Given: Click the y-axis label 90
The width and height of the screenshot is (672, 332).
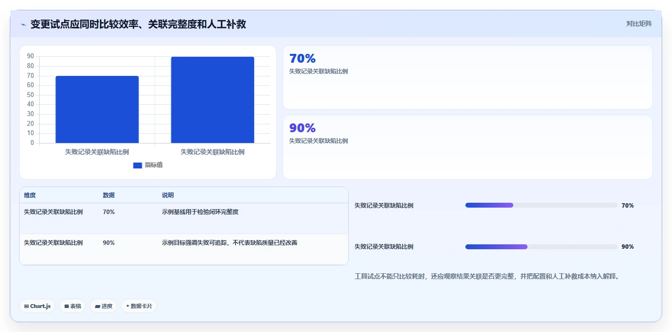Looking at the screenshot, I should tap(31, 56).
